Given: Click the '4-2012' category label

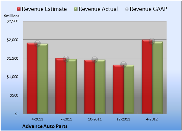Looking at the screenshot, I should (152, 119).
